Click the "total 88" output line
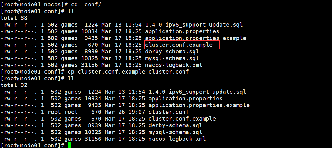332x148 pixels. (x=14, y=18)
